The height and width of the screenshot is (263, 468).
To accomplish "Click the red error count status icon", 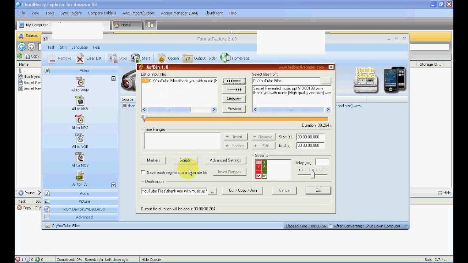I will 18,259.
